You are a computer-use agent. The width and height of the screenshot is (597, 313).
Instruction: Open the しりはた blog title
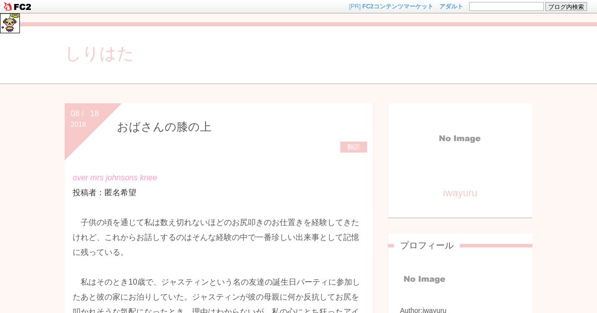click(x=99, y=54)
